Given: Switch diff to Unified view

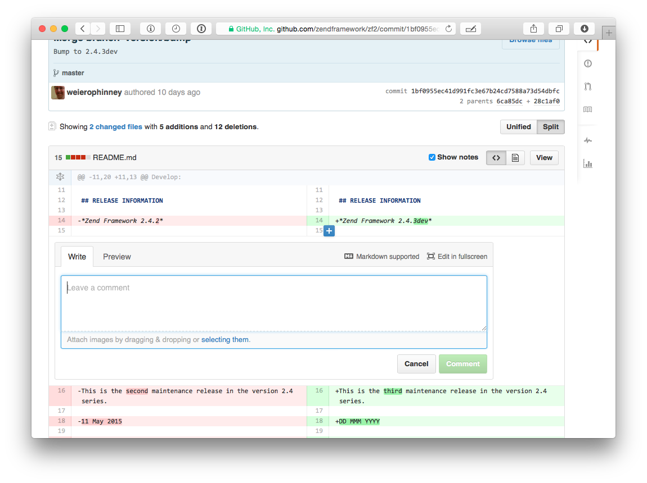Looking at the screenshot, I should pos(518,127).
